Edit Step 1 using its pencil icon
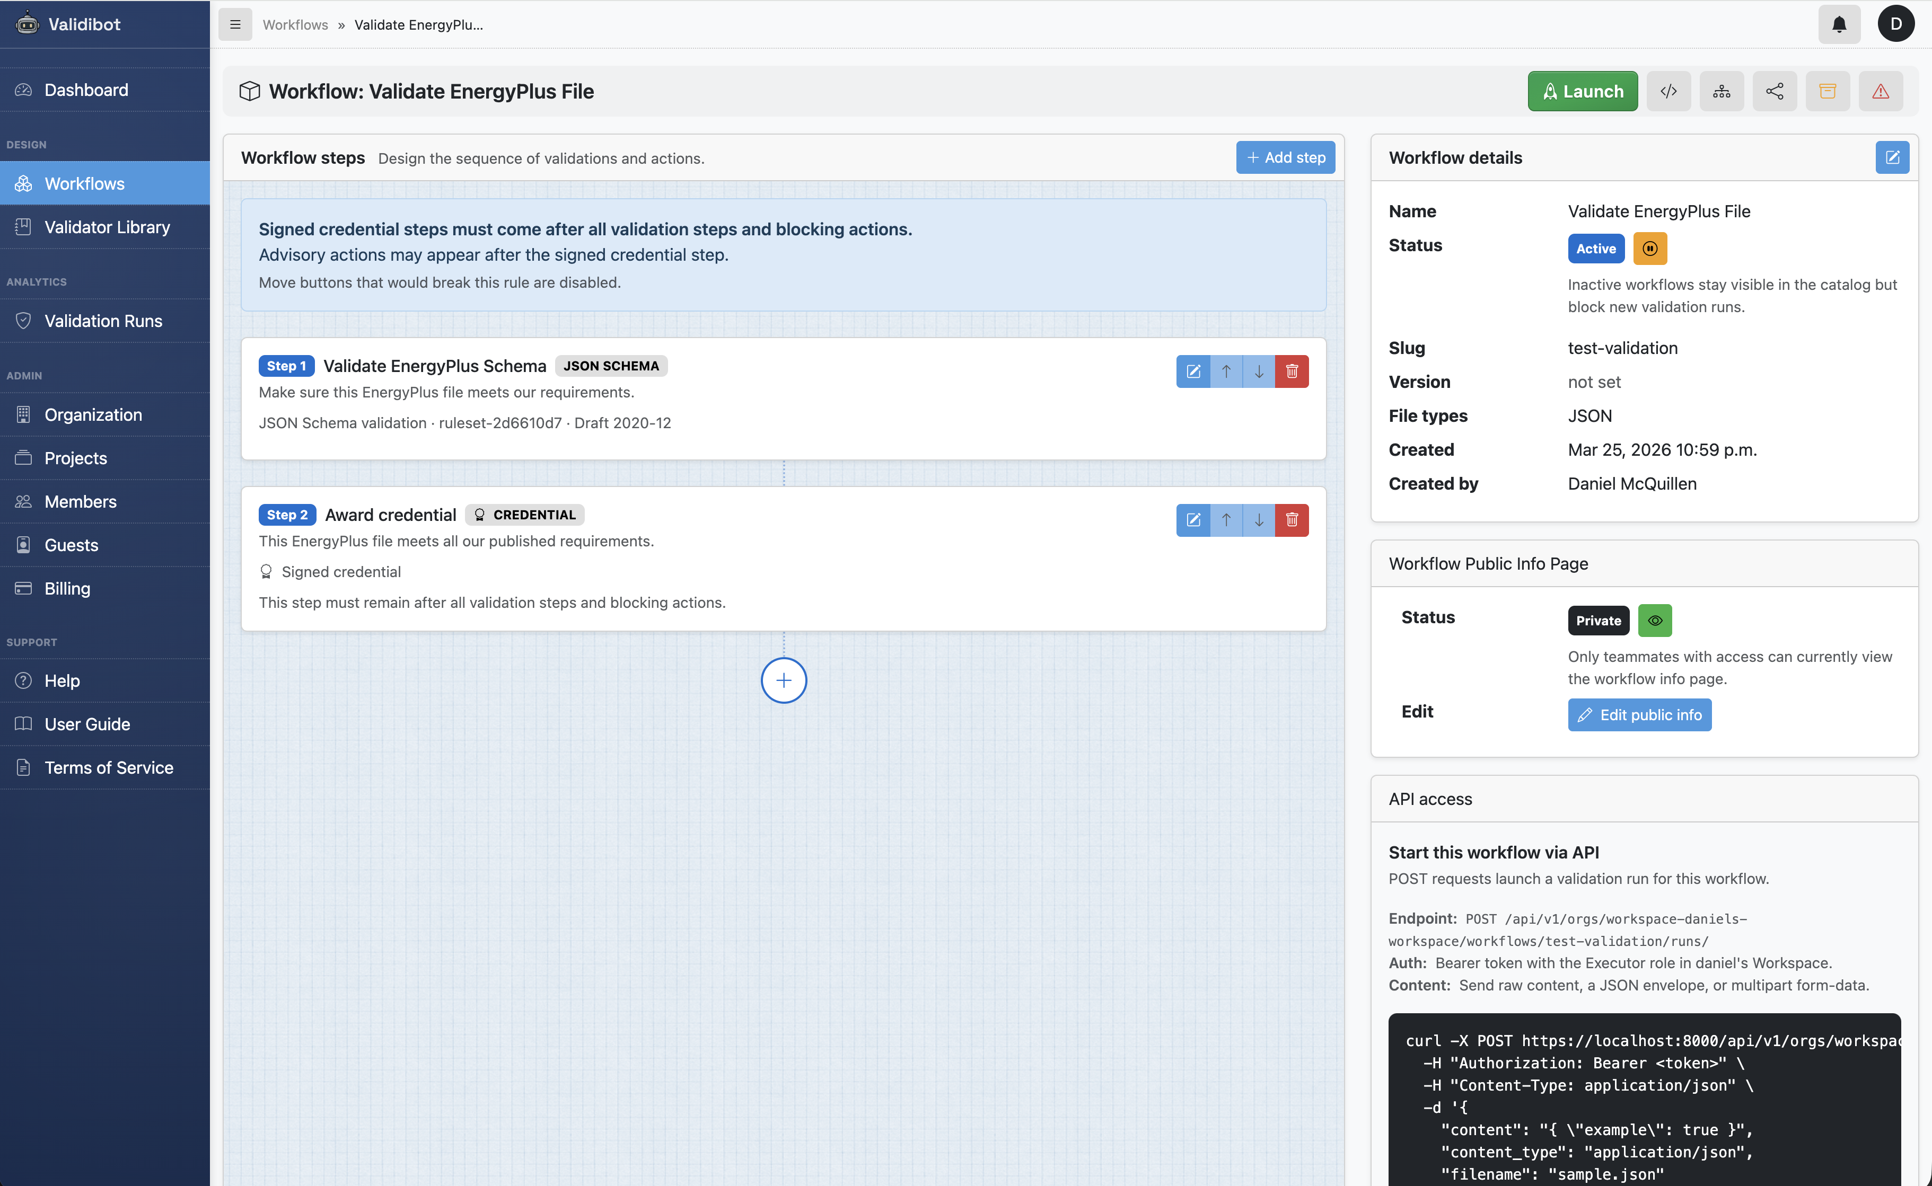The image size is (1932, 1186). (1193, 371)
